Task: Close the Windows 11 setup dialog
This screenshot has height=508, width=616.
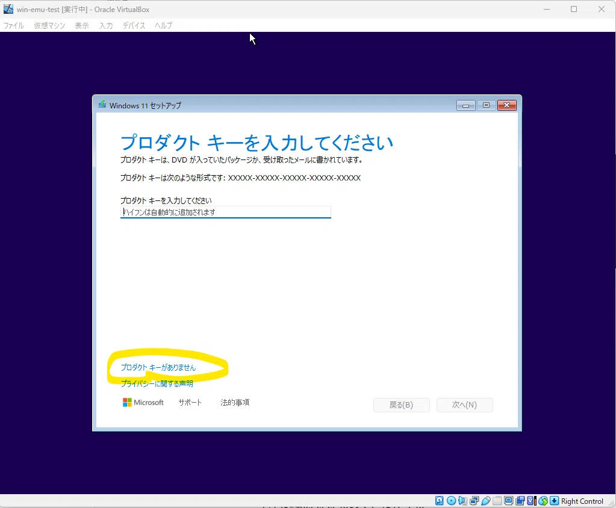Action: tap(507, 105)
